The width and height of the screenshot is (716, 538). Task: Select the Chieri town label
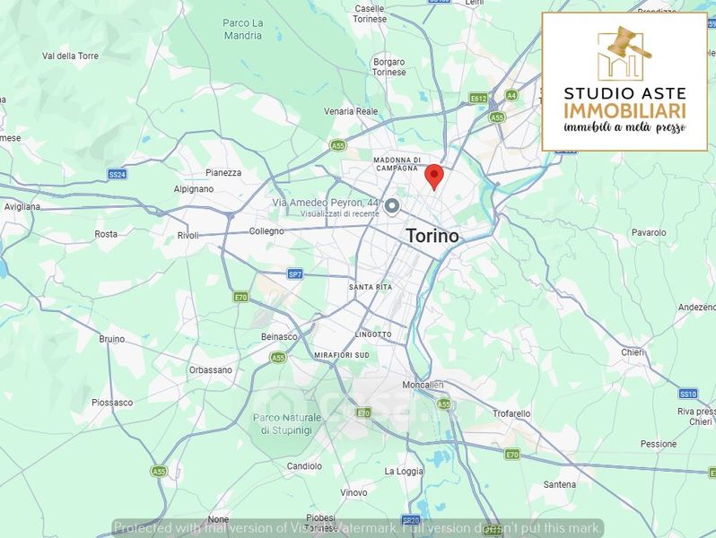coord(633,352)
